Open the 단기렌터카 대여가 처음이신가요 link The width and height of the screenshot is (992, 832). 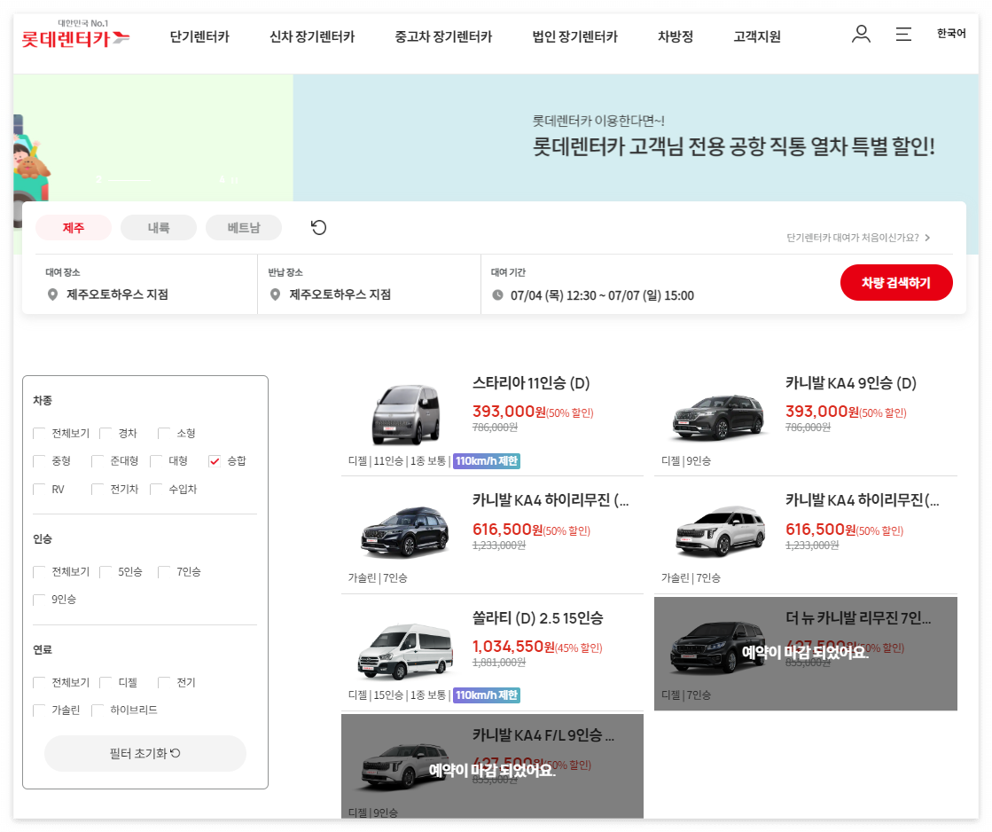click(858, 238)
